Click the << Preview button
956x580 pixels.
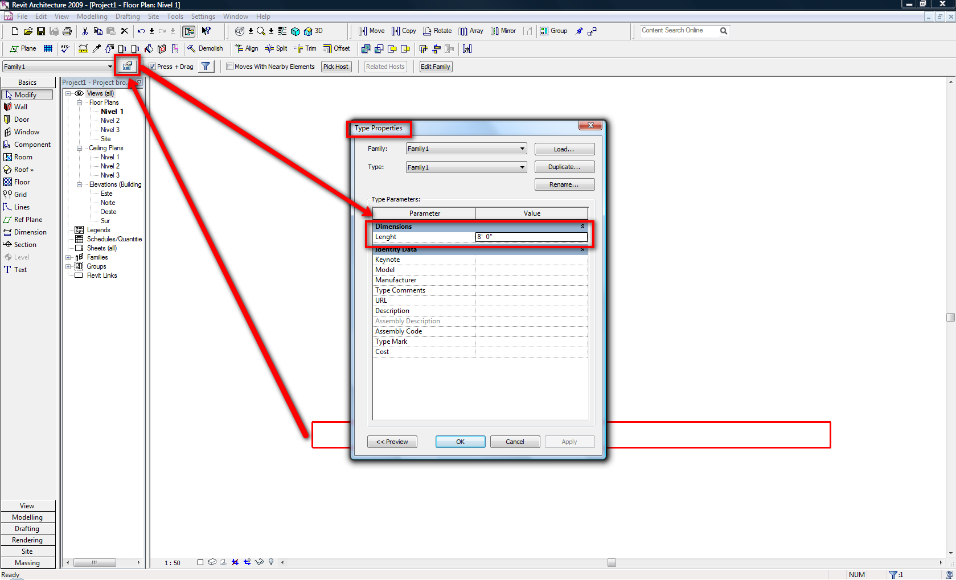(x=392, y=442)
